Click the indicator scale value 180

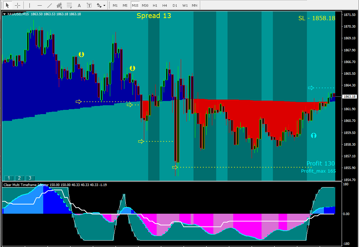pyautogui.click(x=346, y=184)
